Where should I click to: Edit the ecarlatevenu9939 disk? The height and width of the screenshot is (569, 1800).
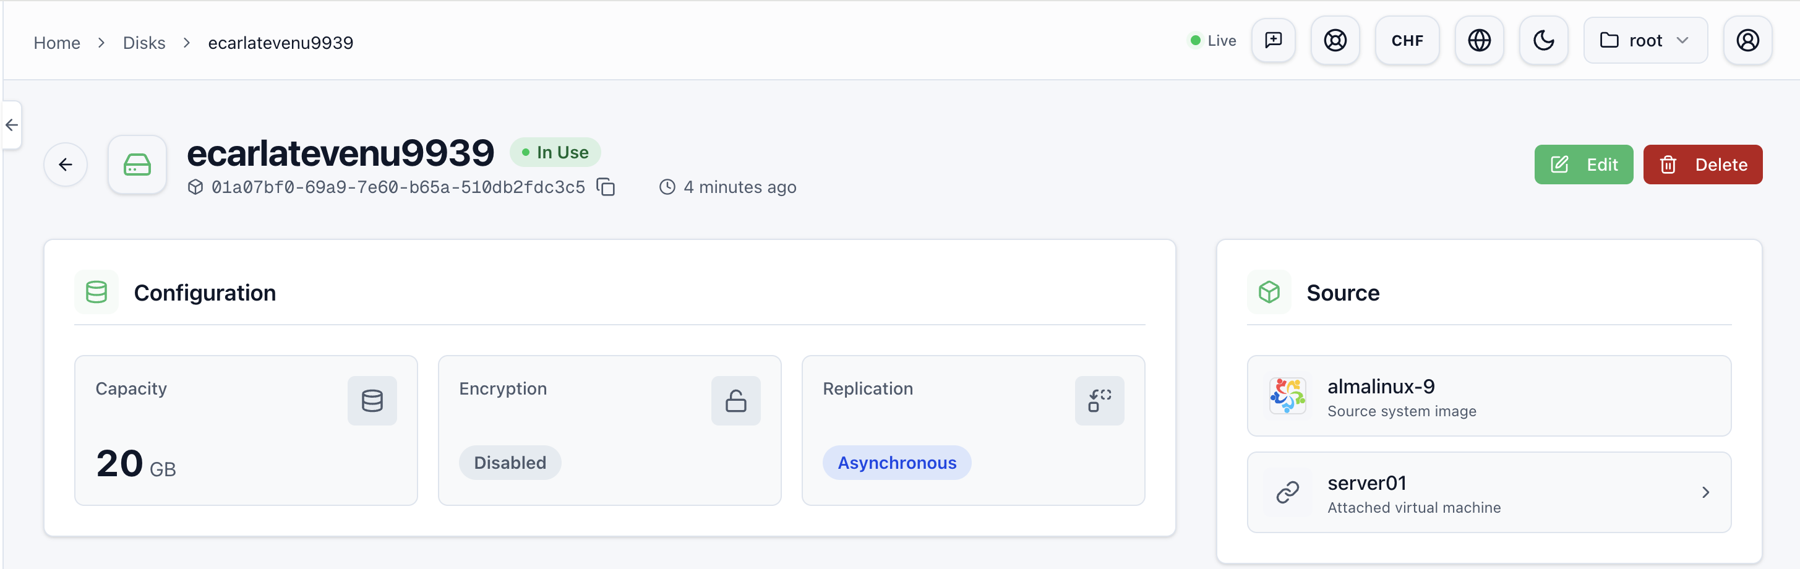[1584, 165]
